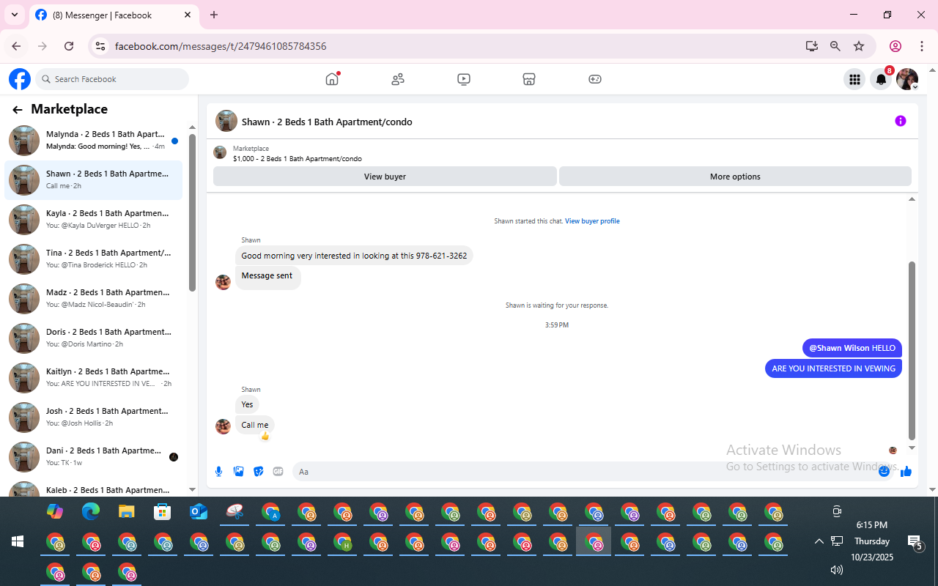Open Josh's conversation in the list
This screenshot has height=586, width=938.
coord(94,418)
